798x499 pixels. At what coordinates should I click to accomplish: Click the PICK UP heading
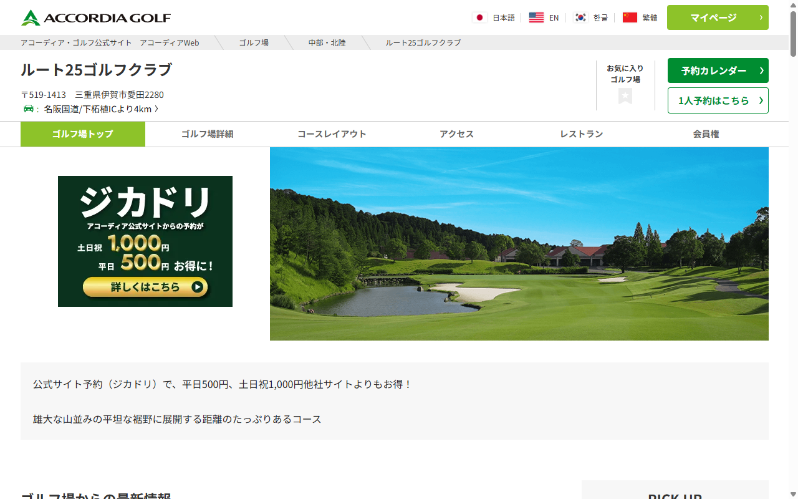(675, 496)
